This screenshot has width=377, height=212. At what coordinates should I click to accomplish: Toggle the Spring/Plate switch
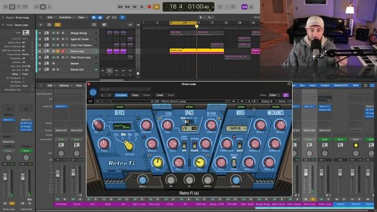click(x=194, y=145)
